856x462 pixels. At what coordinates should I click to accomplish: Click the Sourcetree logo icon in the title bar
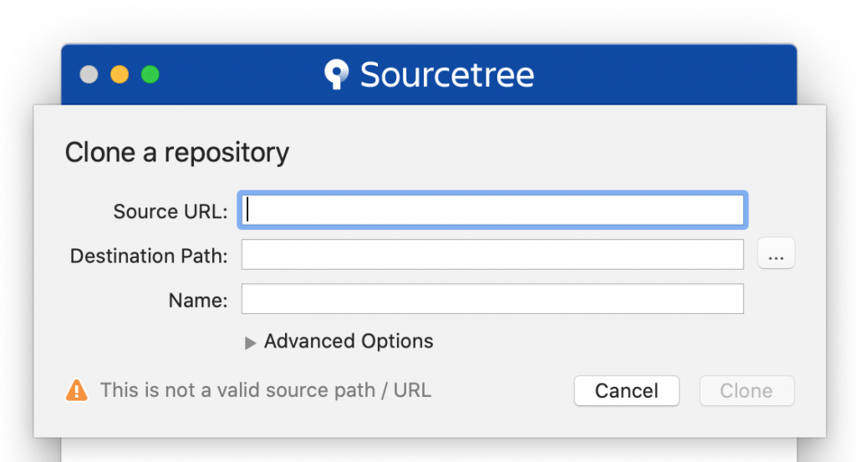click(336, 74)
